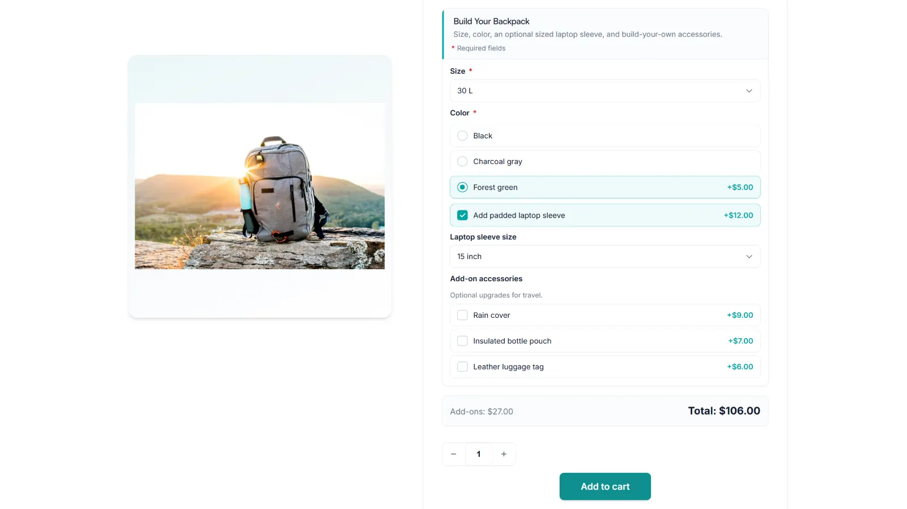Click the Rain cover +$9.00 price
This screenshot has height=509, width=907.
pos(740,315)
